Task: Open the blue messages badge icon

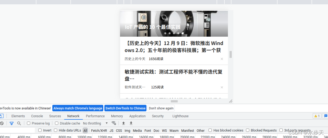Action: 326,116
